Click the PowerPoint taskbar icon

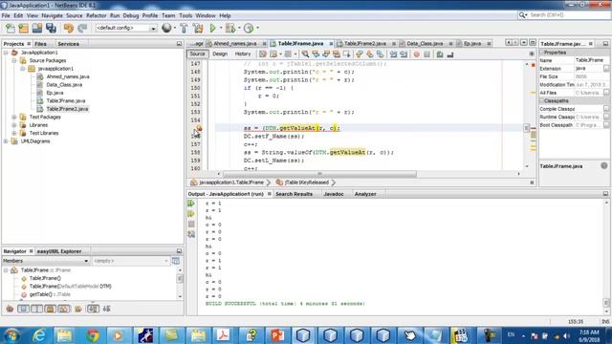pyautogui.click(x=277, y=335)
